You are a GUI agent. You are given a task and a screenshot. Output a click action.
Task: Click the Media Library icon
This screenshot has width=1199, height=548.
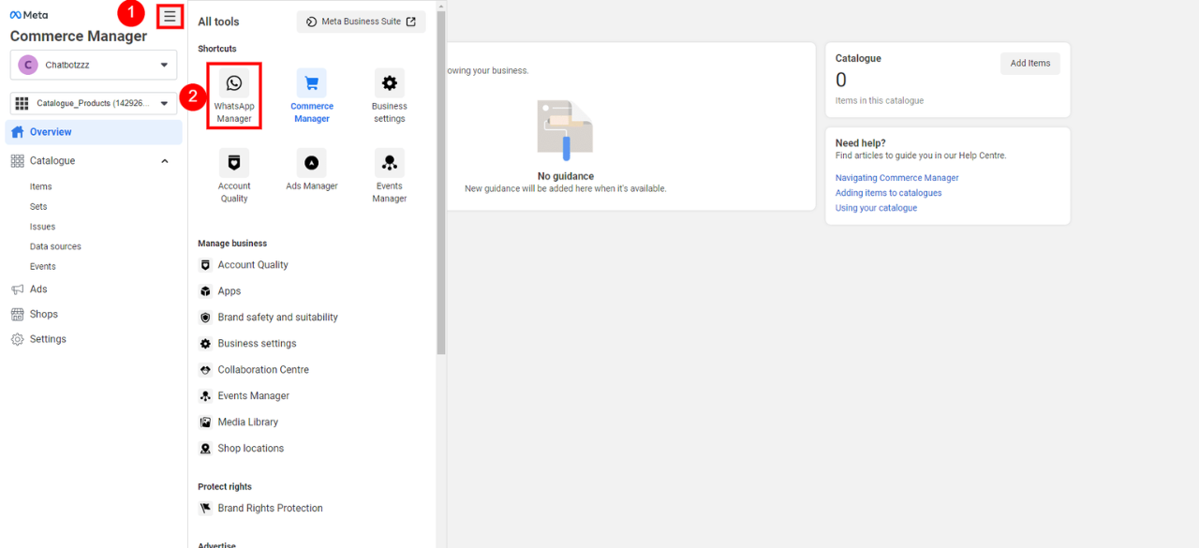(x=206, y=422)
